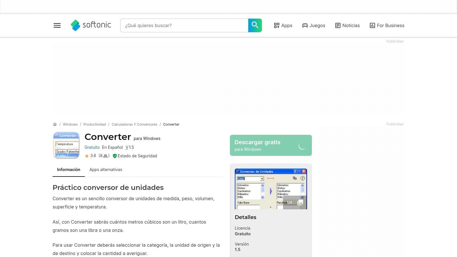Click the star rating icon

point(87,156)
